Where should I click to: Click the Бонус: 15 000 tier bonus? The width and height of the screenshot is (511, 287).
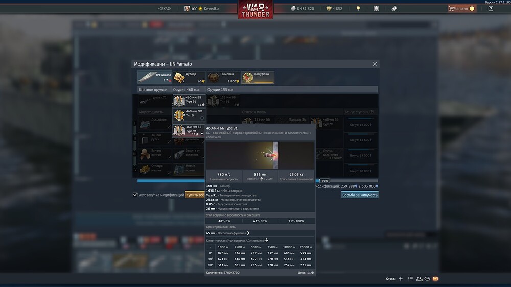360,155
